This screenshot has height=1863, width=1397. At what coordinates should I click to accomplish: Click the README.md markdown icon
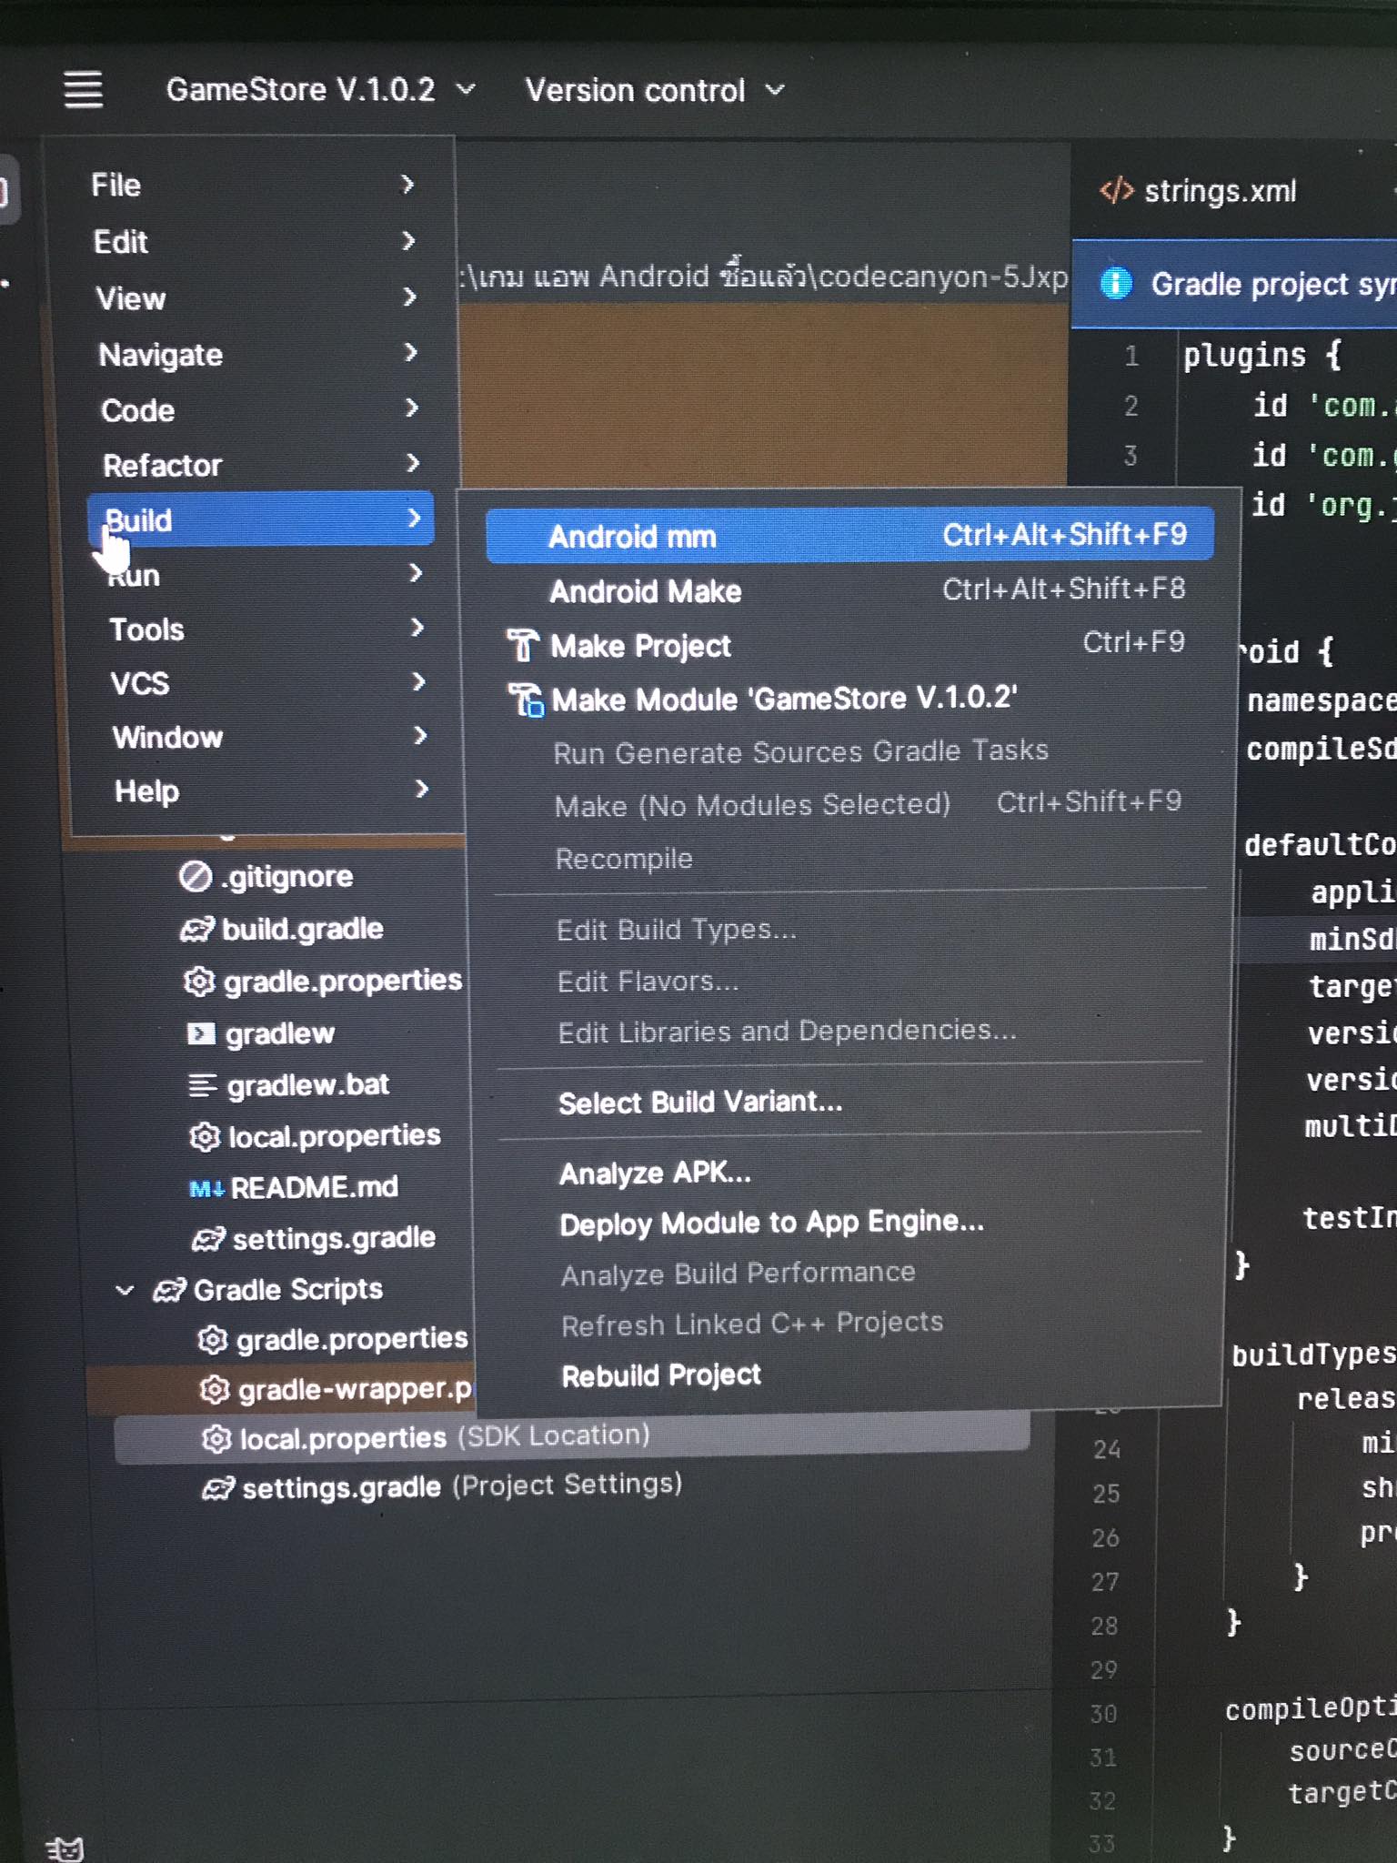pyautogui.click(x=206, y=1188)
